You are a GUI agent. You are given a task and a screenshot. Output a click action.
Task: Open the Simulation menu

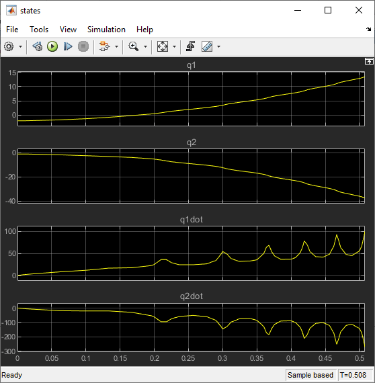tap(106, 30)
